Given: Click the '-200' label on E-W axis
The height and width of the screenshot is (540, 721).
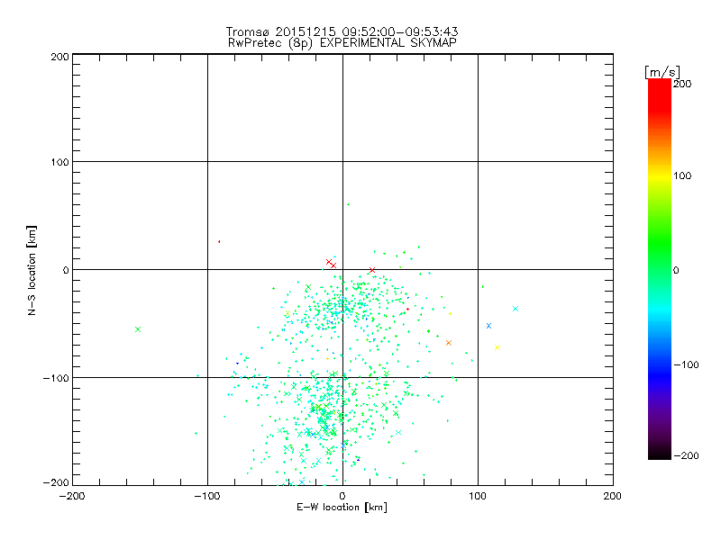Looking at the screenshot, I should [x=72, y=496].
